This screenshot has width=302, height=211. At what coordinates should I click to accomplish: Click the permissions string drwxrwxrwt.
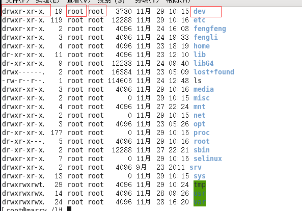click(x=23, y=185)
